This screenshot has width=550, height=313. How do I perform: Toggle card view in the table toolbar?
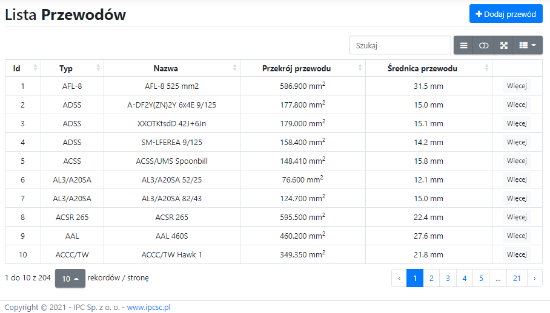[x=483, y=45]
